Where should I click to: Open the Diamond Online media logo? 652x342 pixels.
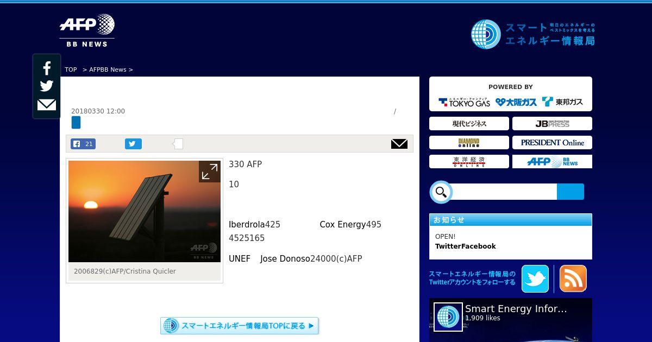coord(469,143)
